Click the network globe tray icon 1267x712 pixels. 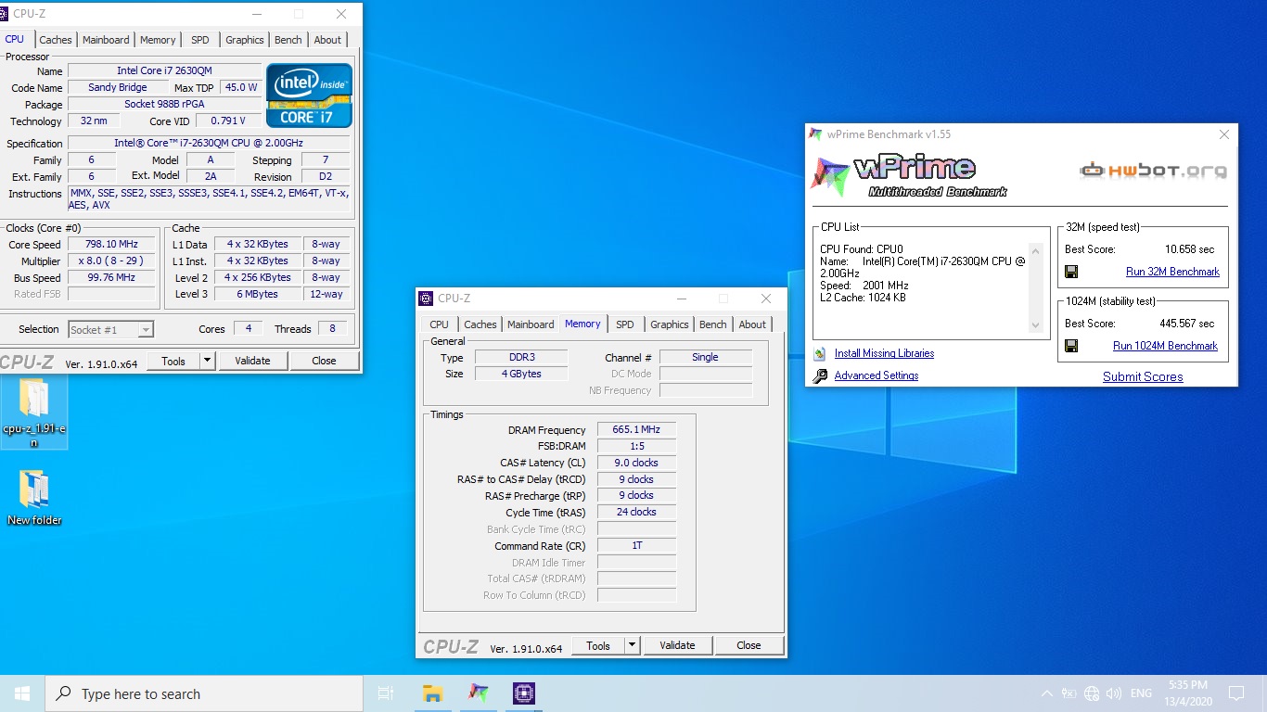(x=1092, y=693)
